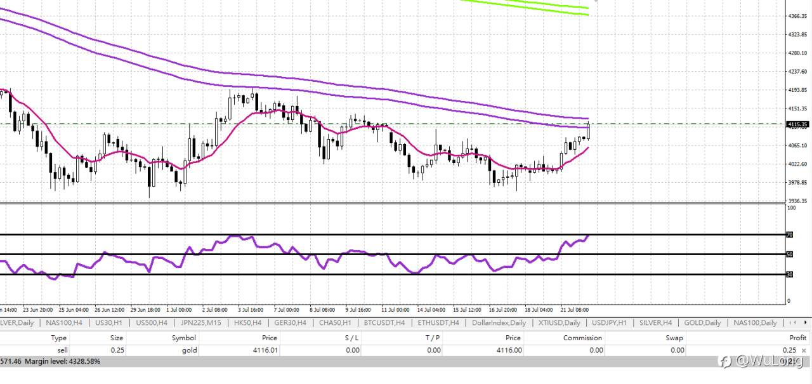Click the 4366.35 price axis label
812x384 pixels.
coord(797,16)
